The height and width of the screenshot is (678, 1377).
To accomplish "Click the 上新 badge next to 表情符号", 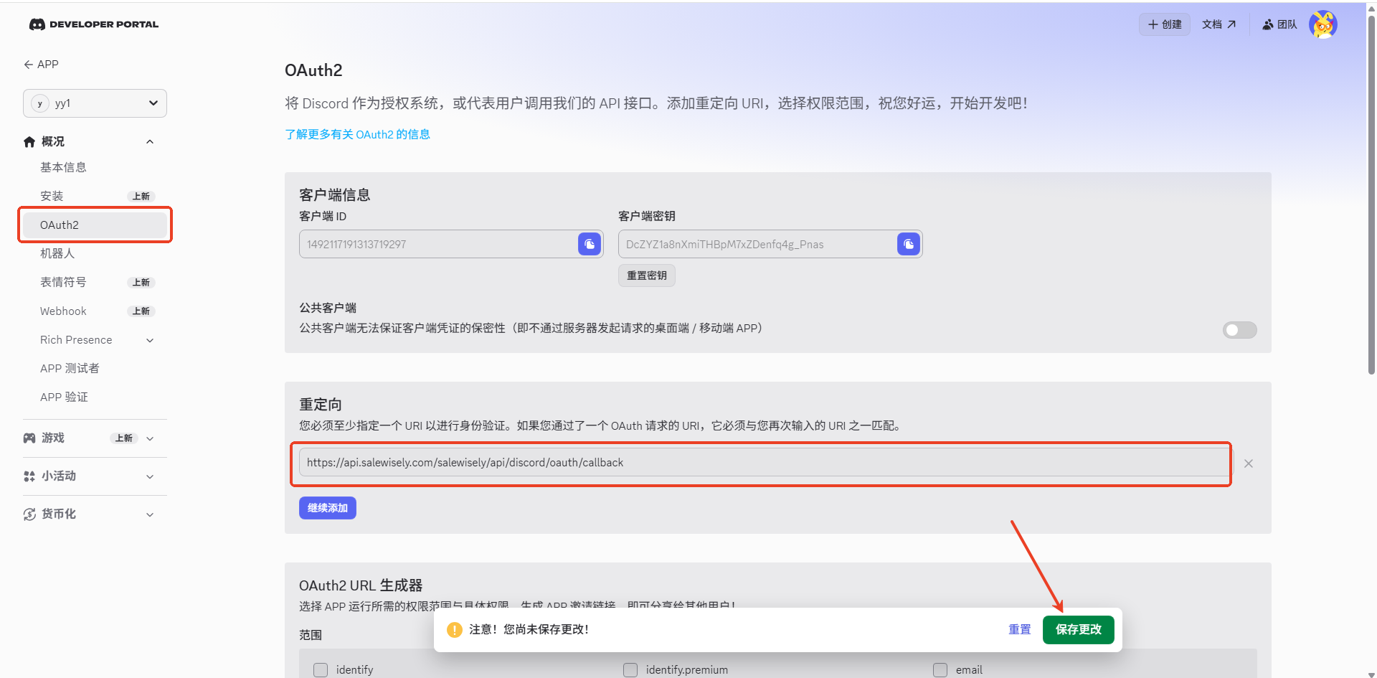I will click(141, 283).
